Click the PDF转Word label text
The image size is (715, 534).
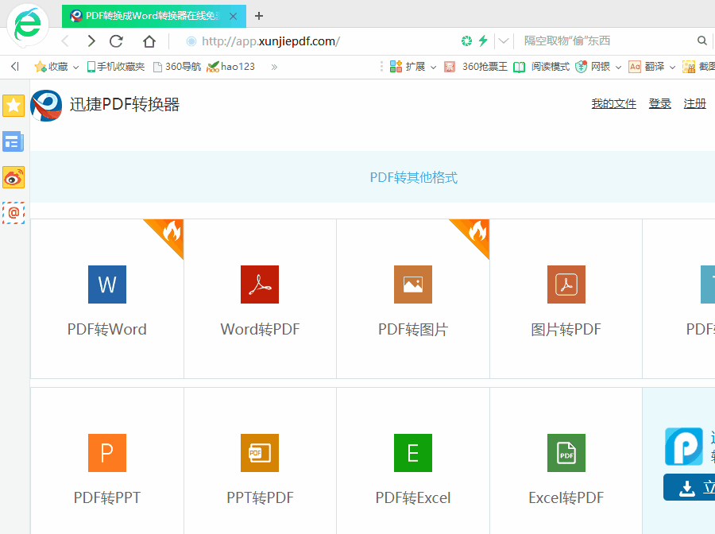(107, 329)
